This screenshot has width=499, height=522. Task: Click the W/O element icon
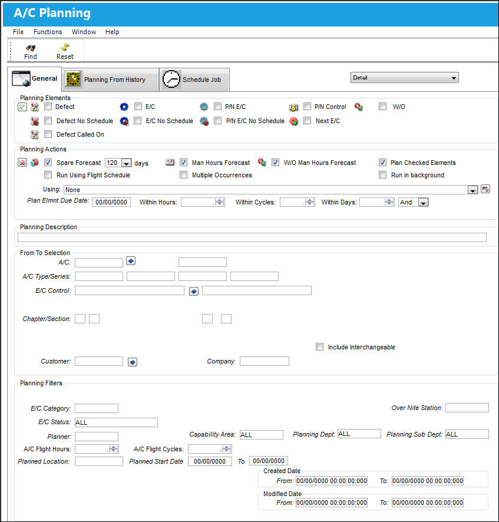pyautogui.click(x=359, y=107)
